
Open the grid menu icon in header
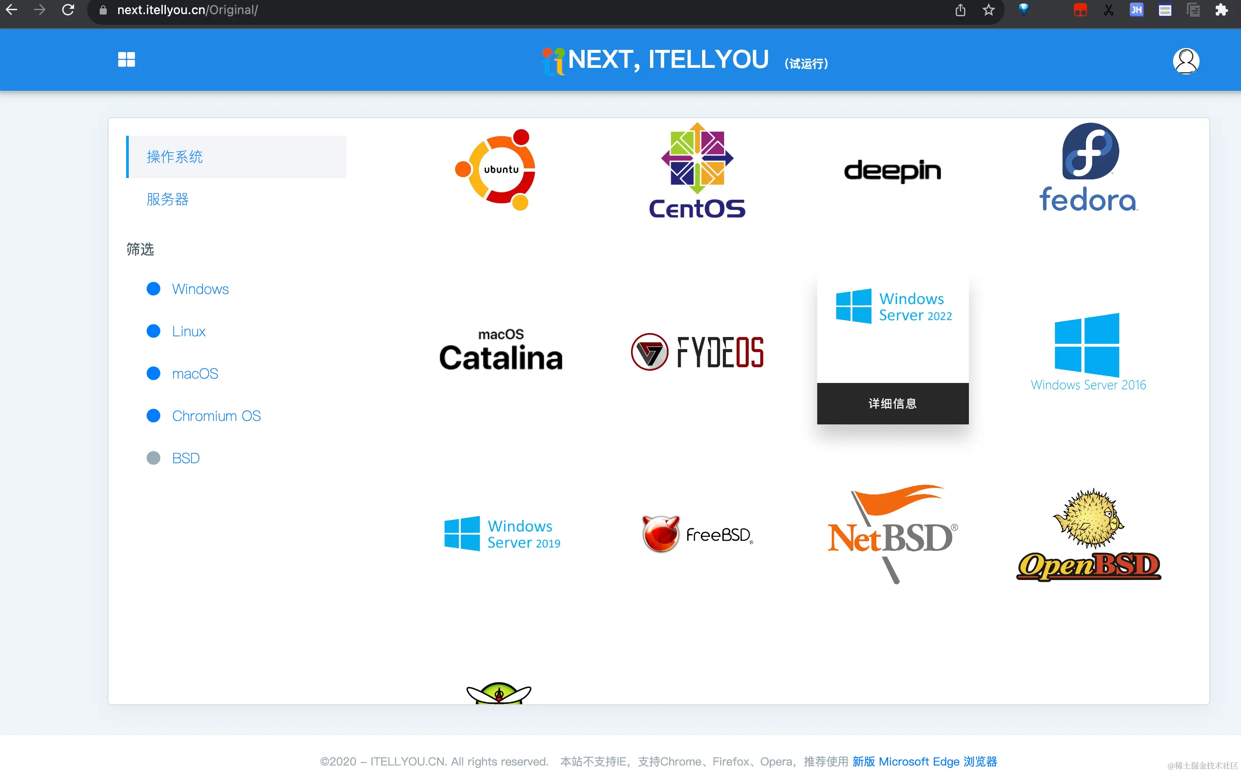tap(127, 59)
